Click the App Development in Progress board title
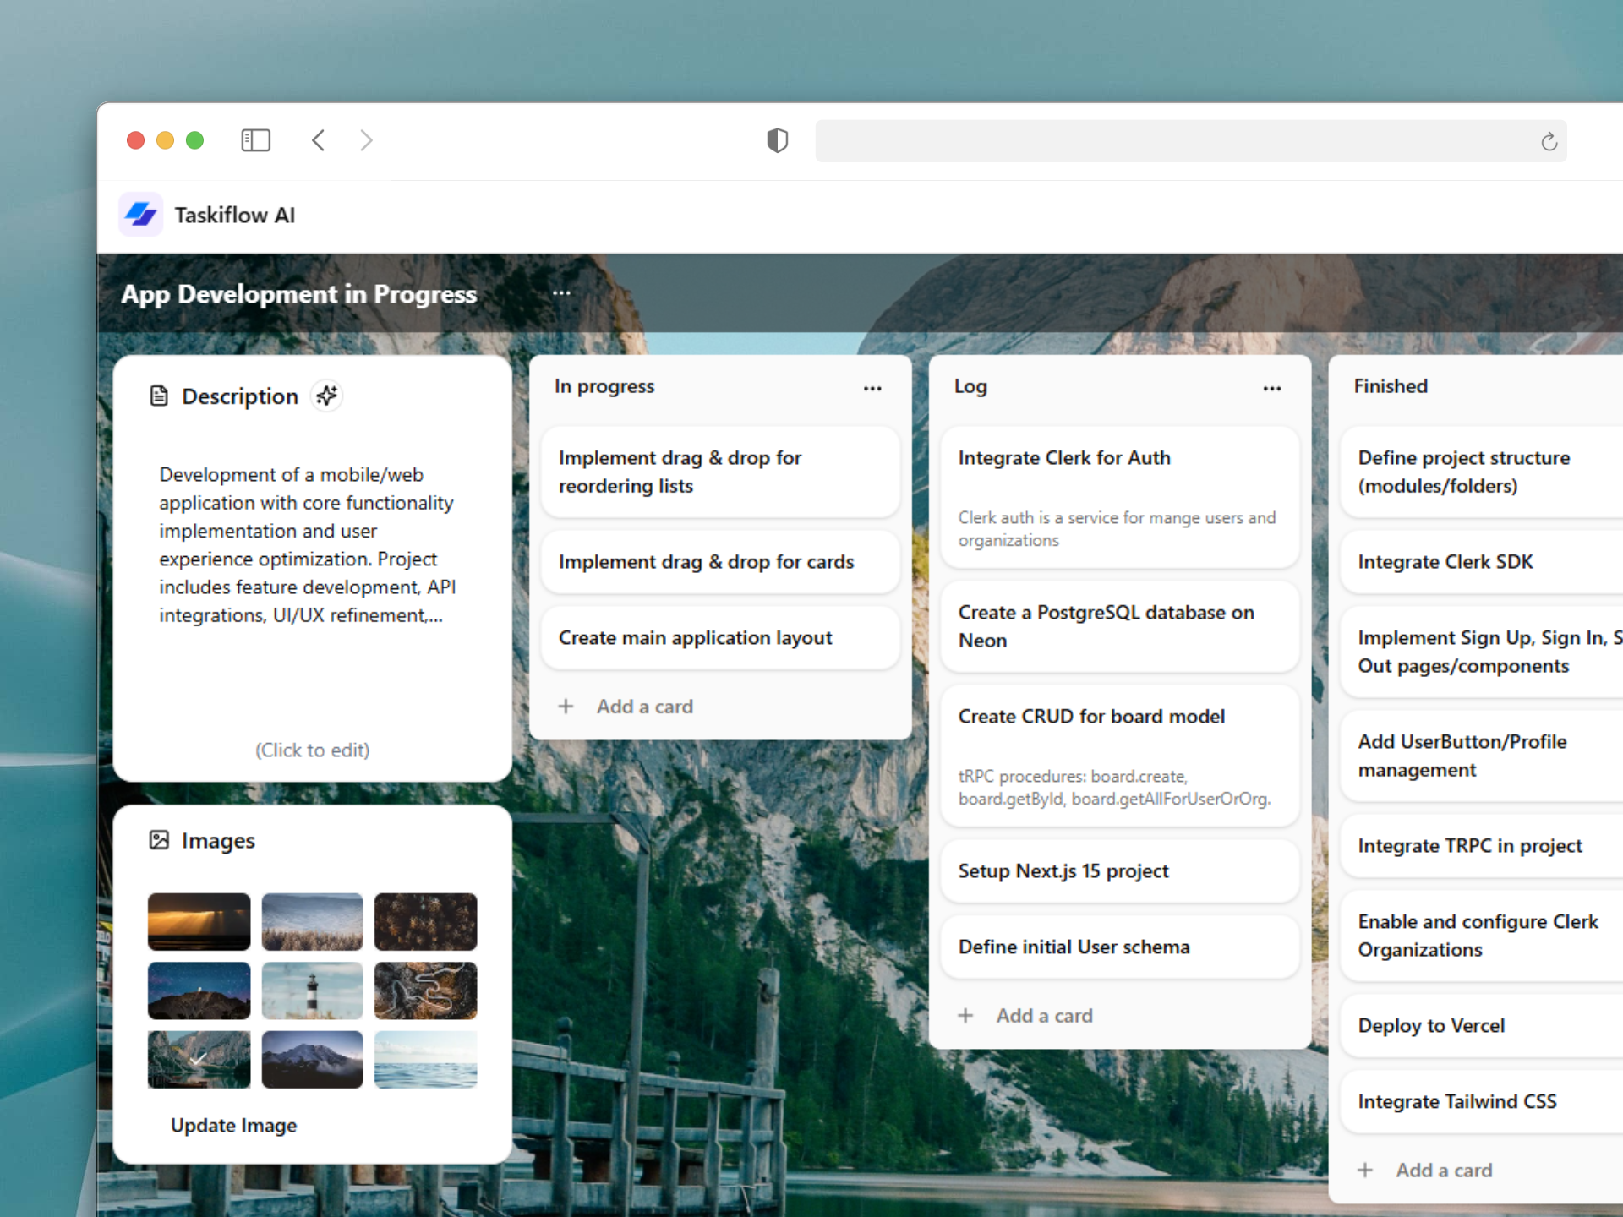Screen dimensions: 1623x1217 pos(298,294)
